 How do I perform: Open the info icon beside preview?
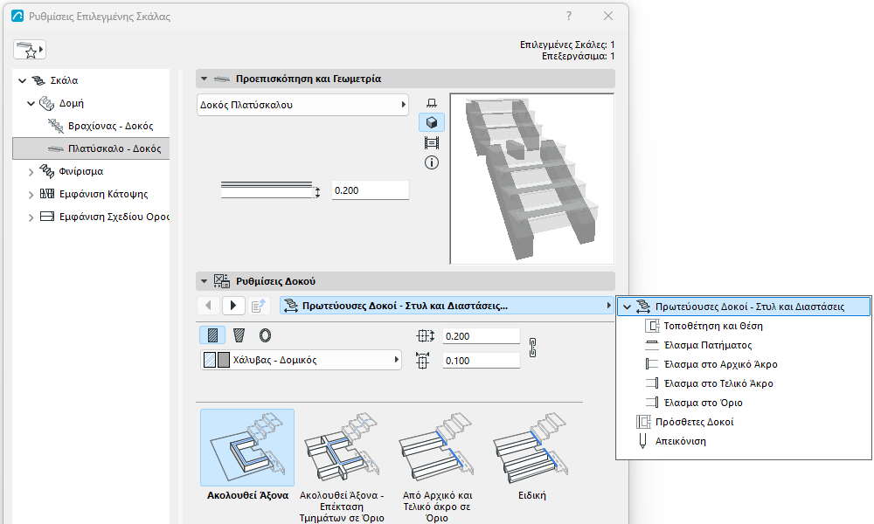pyautogui.click(x=432, y=162)
